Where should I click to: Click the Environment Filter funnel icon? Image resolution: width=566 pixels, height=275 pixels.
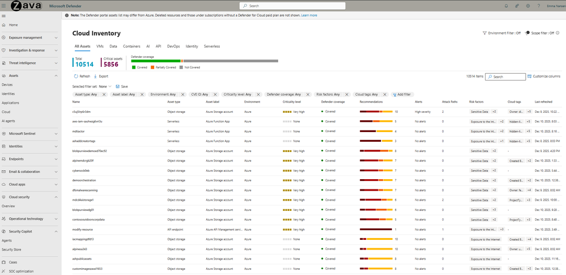484,33
